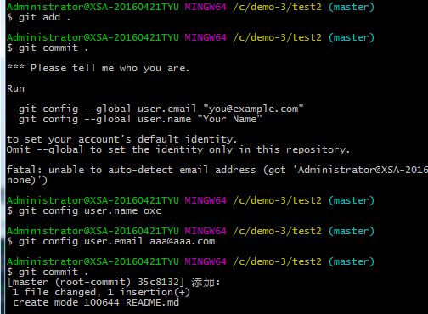Click the 'create mode 100644 README.md' line

pyautogui.click(x=96, y=302)
